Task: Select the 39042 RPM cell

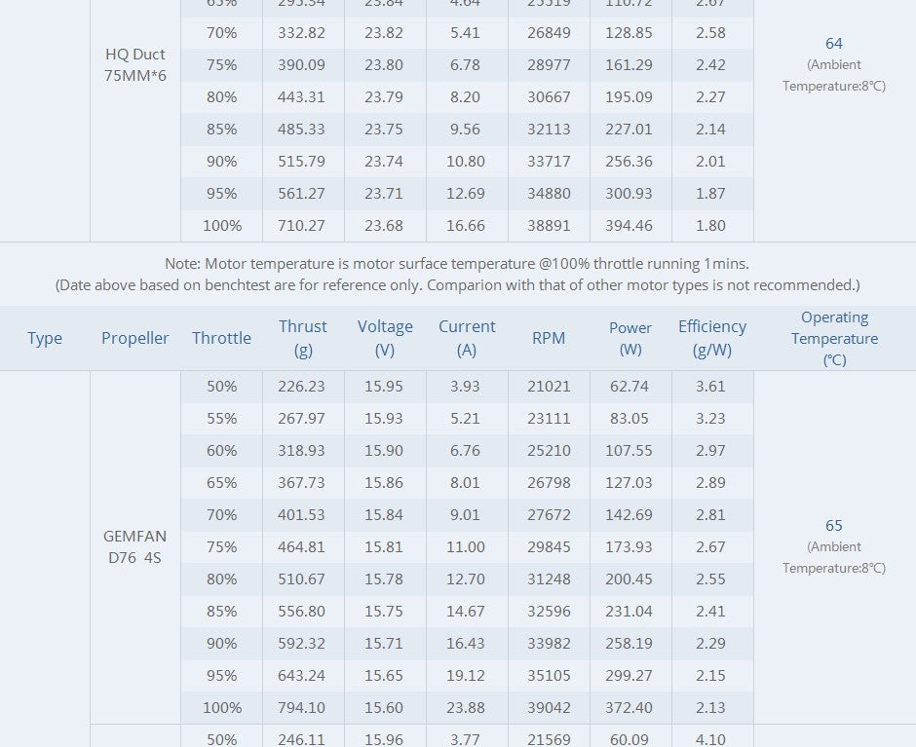Action: (x=549, y=708)
